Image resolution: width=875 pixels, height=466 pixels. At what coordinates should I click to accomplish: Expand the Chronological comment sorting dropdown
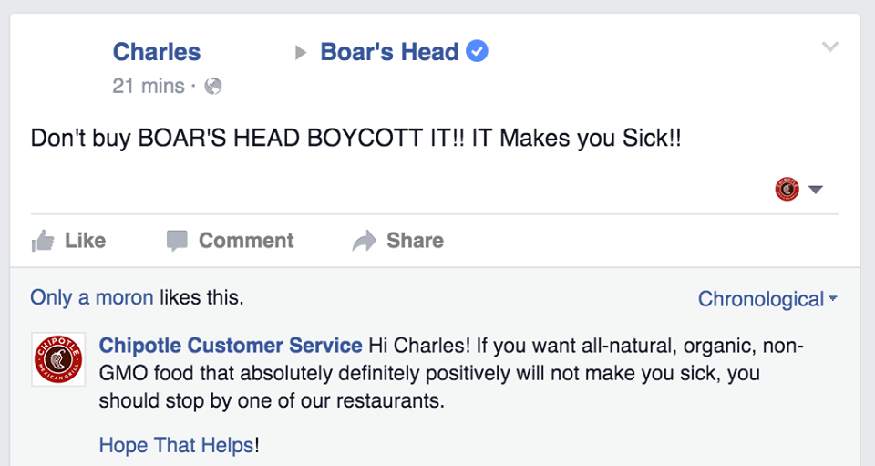click(x=767, y=299)
